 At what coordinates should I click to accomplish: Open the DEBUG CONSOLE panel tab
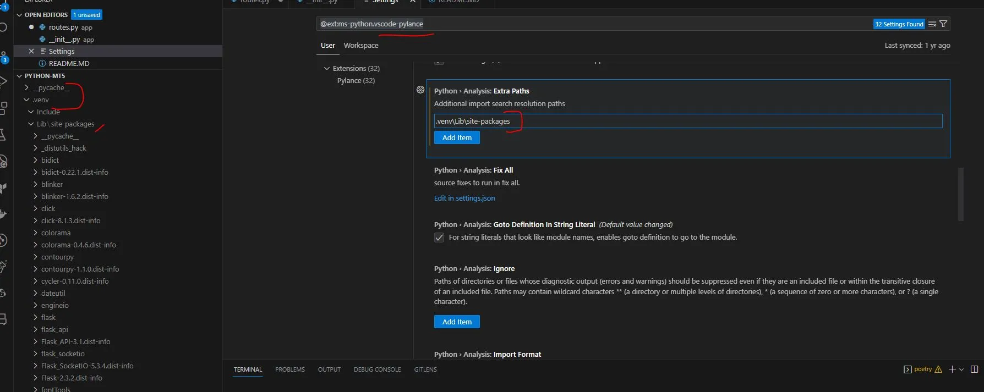(378, 369)
